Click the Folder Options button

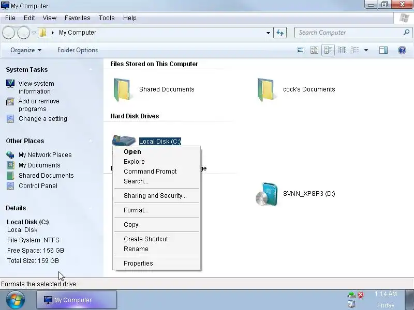point(78,50)
